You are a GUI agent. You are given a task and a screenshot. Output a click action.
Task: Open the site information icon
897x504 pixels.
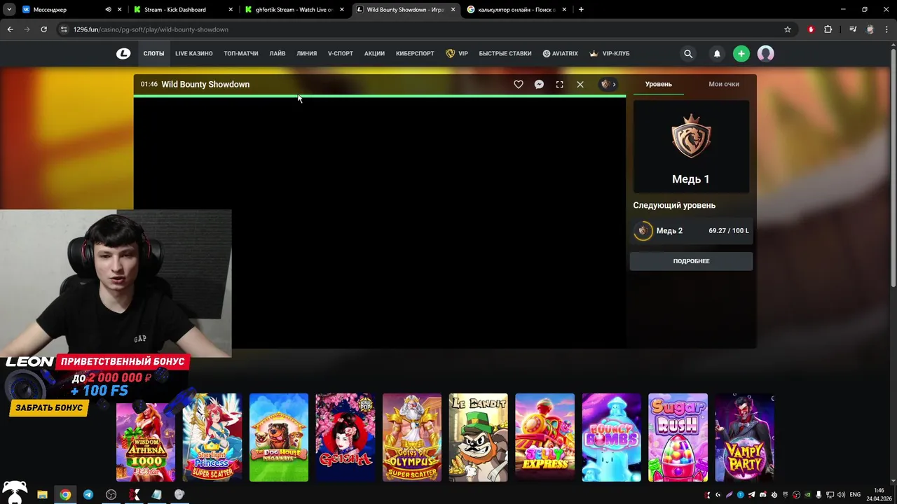point(64,29)
